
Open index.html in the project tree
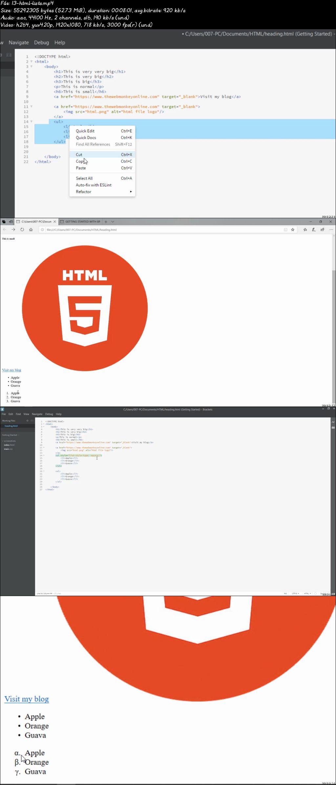click(x=9, y=445)
